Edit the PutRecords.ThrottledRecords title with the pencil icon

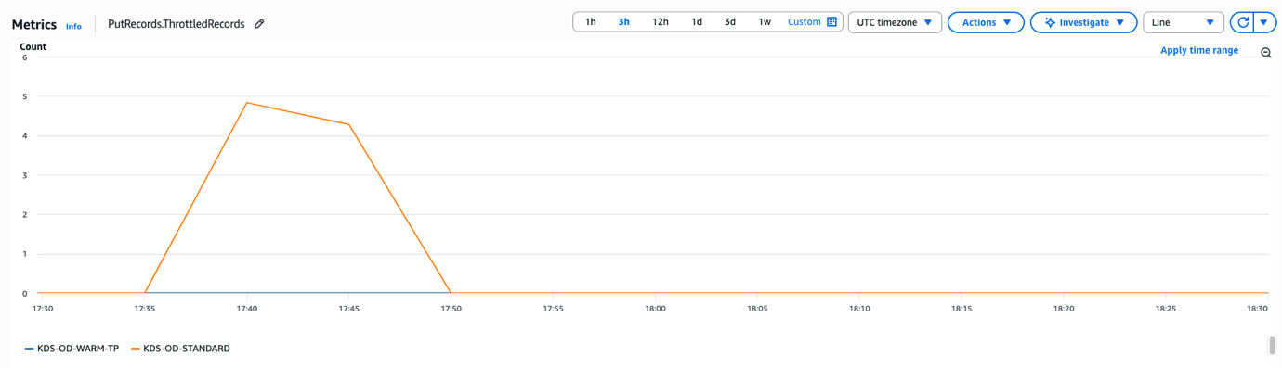(259, 24)
